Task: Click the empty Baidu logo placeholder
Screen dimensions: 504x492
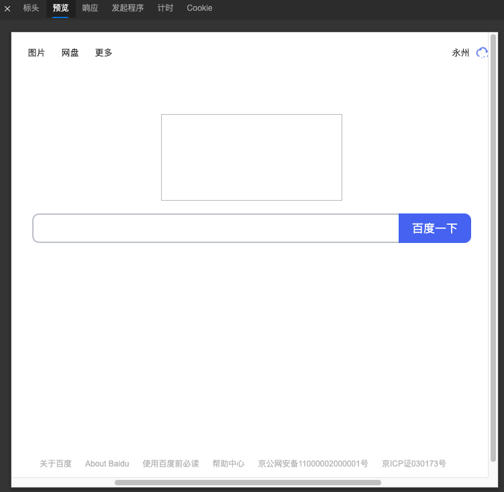Action: click(x=252, y=157)
